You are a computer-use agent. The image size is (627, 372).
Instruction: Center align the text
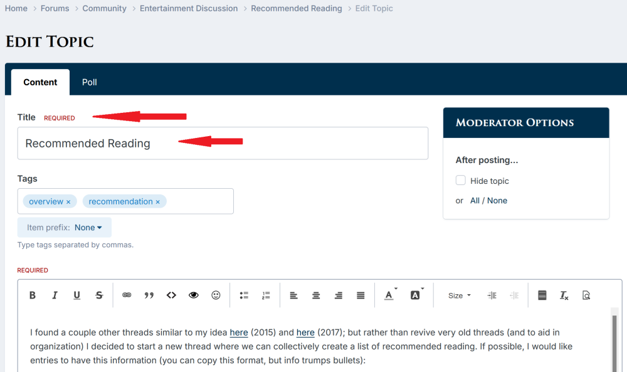coord(316,295)
